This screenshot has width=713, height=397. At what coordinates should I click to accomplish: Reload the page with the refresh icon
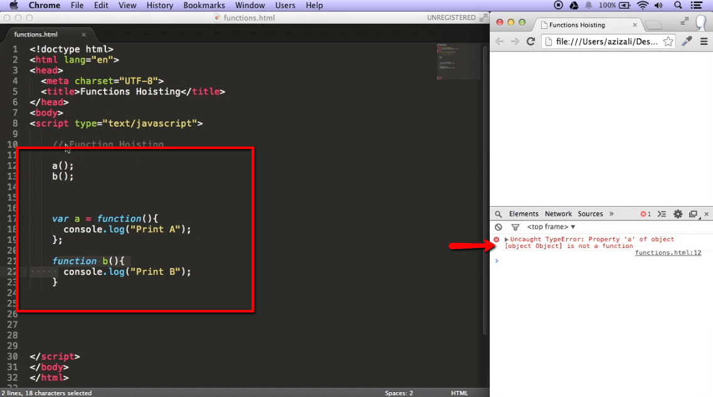point(531,40)
